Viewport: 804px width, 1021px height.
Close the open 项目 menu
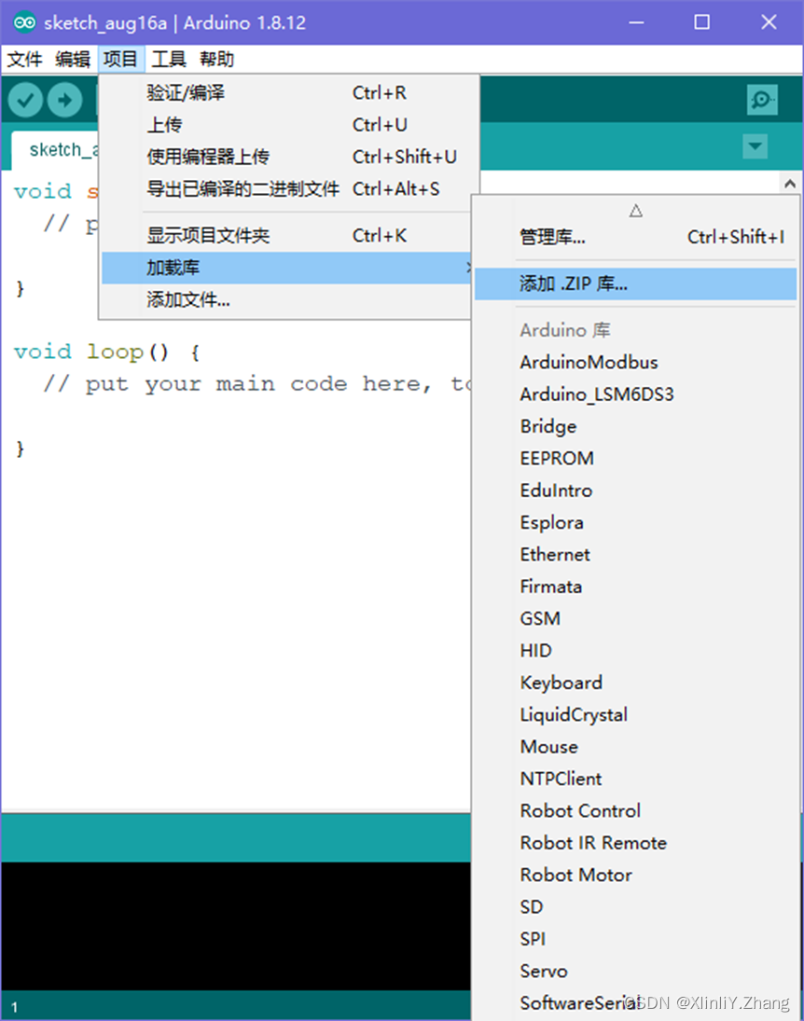[x=120, y=60]
